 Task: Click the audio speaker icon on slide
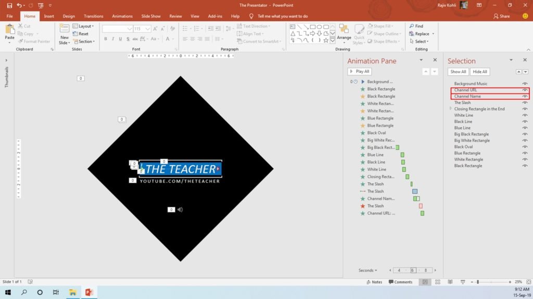180,210
